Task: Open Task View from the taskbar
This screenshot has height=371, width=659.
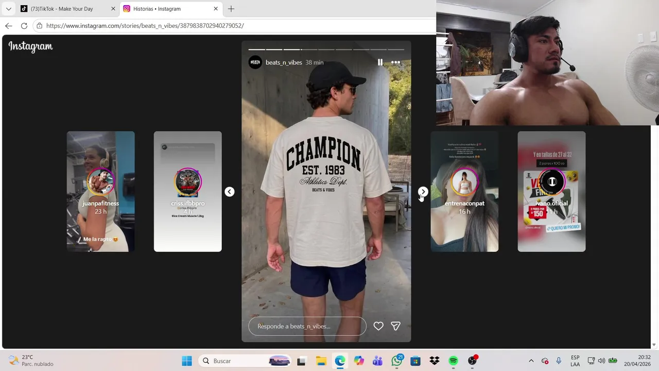Action: coord(301,361)
